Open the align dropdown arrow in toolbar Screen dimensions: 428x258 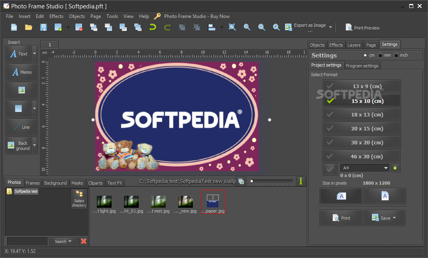tap(221, 27)
